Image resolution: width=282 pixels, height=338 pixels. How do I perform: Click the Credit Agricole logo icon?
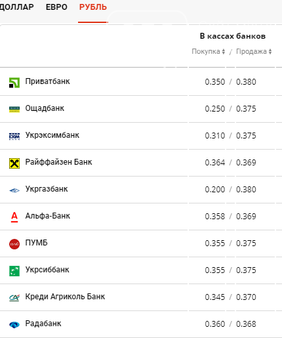(x=14, y=297)
